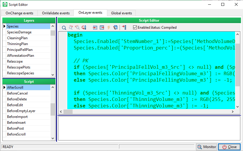Toggle the Enabled checkbox
This screenshot has width=243, height=151.
click(135, 28)
